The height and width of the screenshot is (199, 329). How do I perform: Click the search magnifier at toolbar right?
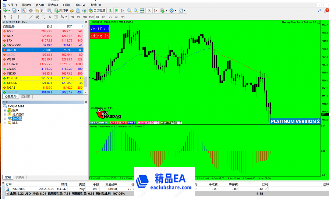(319, 10)
